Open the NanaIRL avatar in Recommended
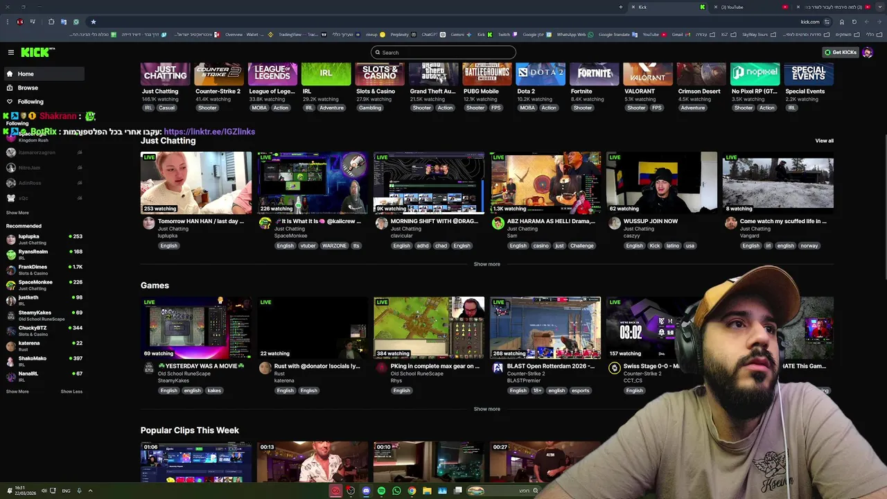 [10, 376]
